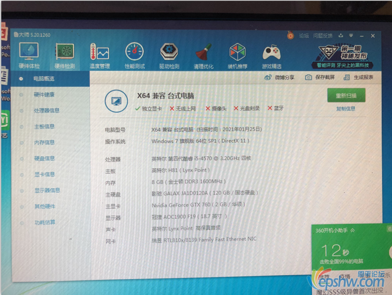Click the 智能评测 牙尖上的黑科技 banner

pos(343,56)
